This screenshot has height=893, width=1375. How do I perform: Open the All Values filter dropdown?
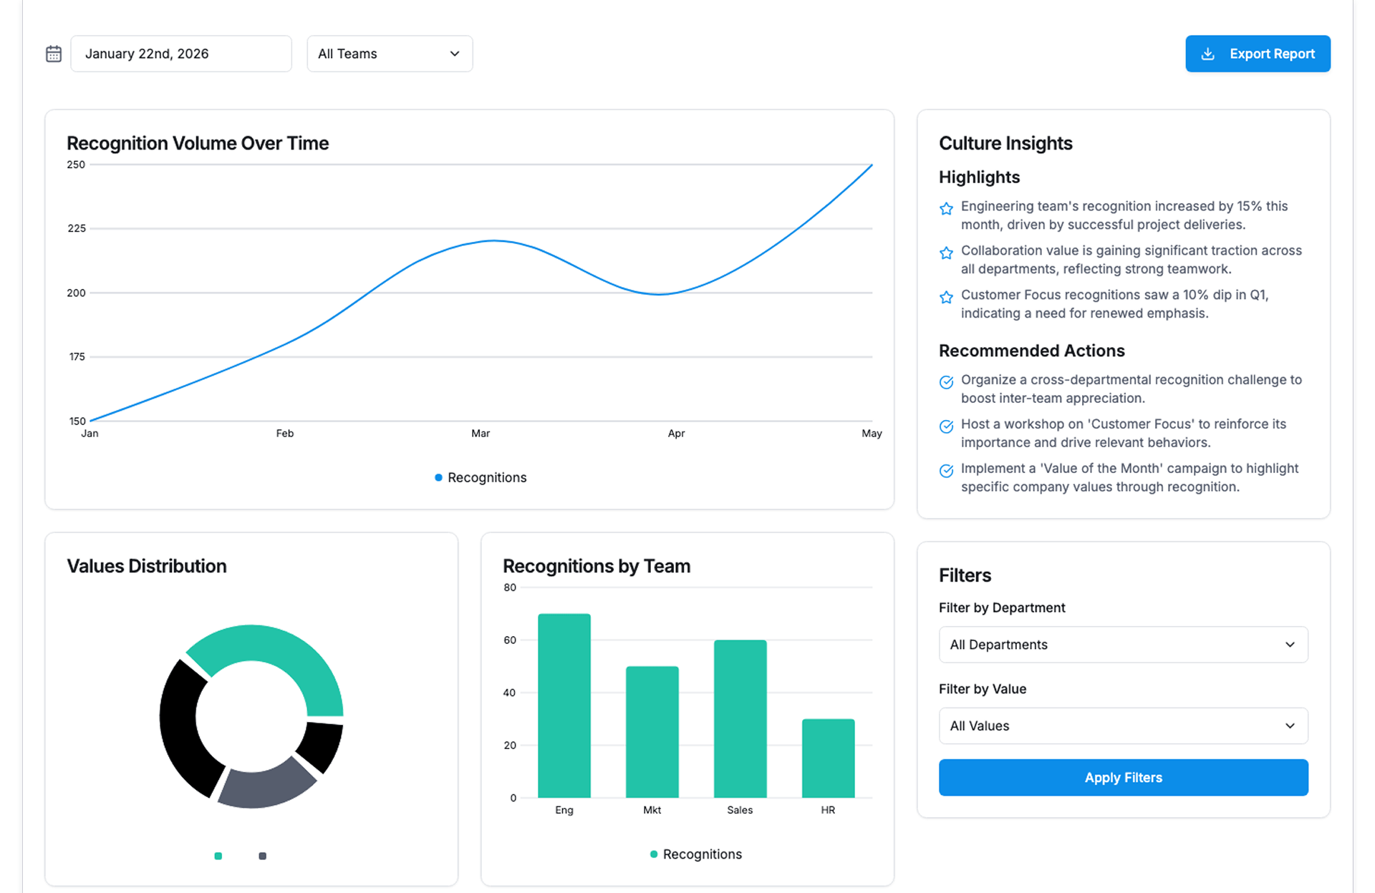pyautogui.click(x=1123, y=726)
